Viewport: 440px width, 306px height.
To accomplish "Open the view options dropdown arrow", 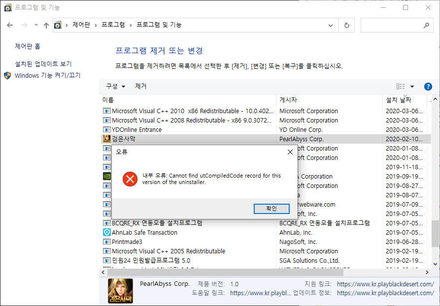I will [412, 87].
